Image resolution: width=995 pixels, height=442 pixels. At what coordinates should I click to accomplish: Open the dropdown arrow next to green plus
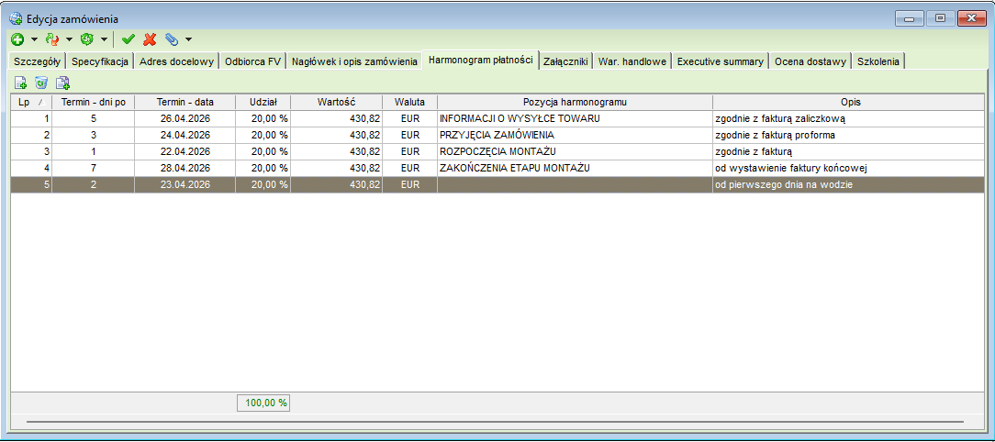pos(34,39)
